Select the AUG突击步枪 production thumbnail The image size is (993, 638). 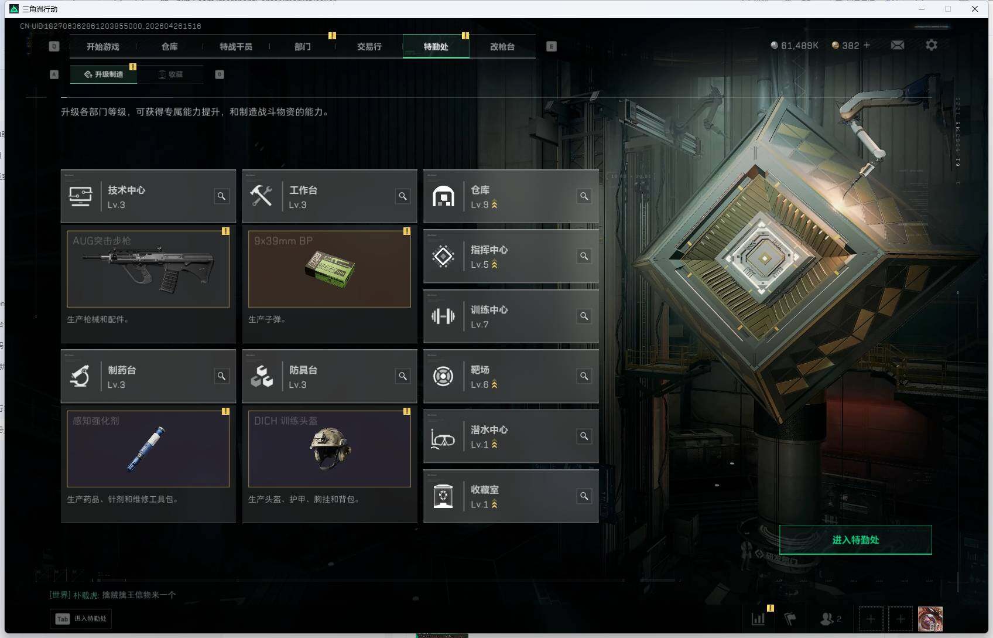click(148, 269)
